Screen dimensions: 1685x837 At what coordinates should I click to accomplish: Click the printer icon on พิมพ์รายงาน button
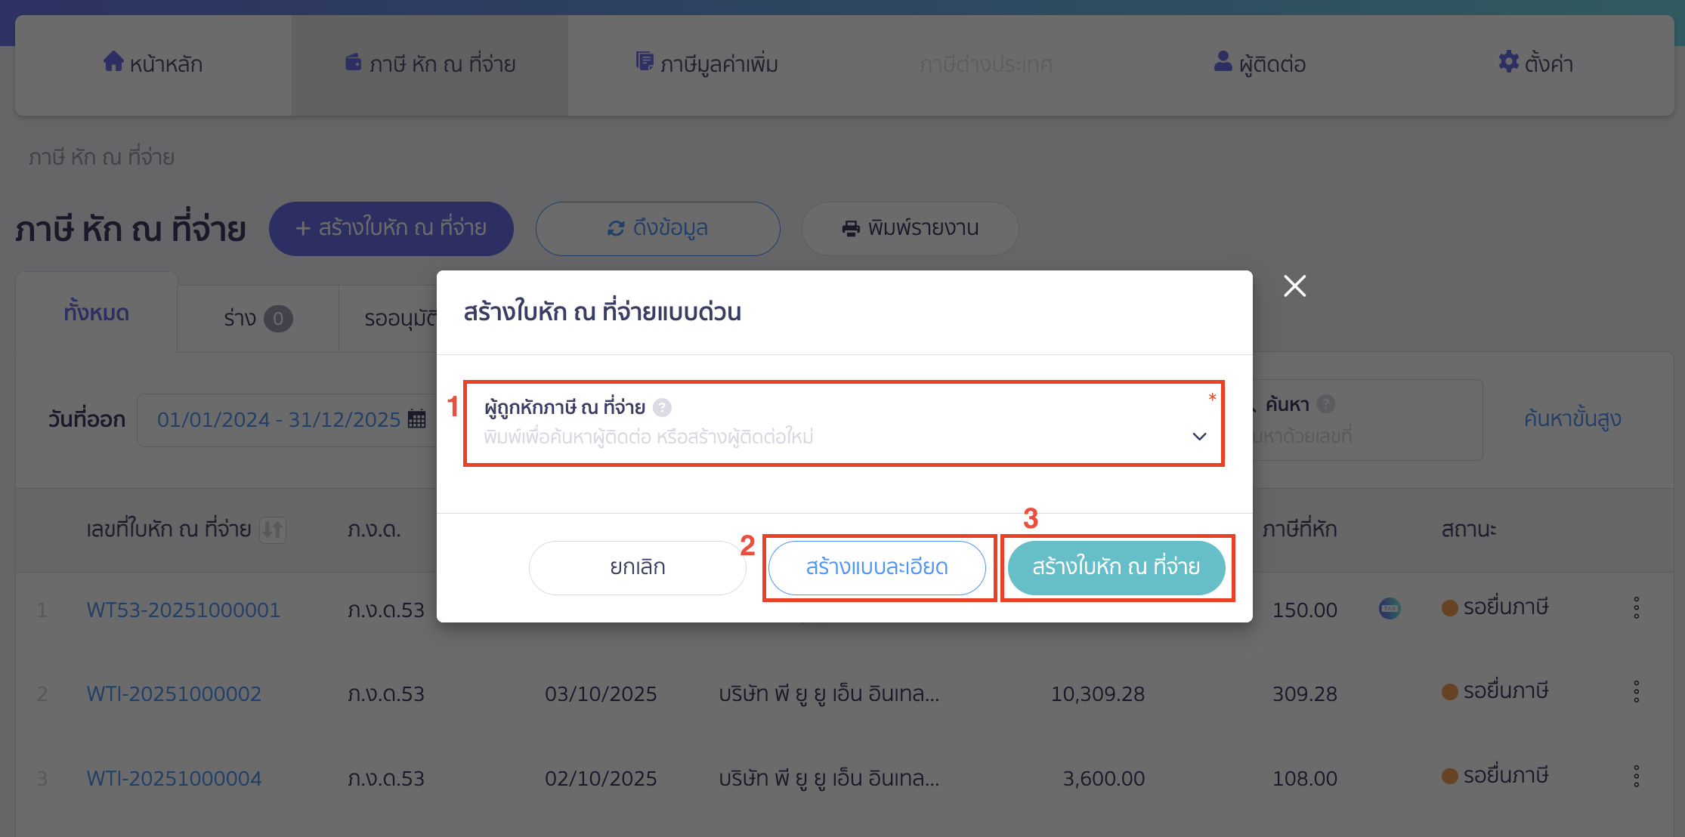(x=850, y=228)
